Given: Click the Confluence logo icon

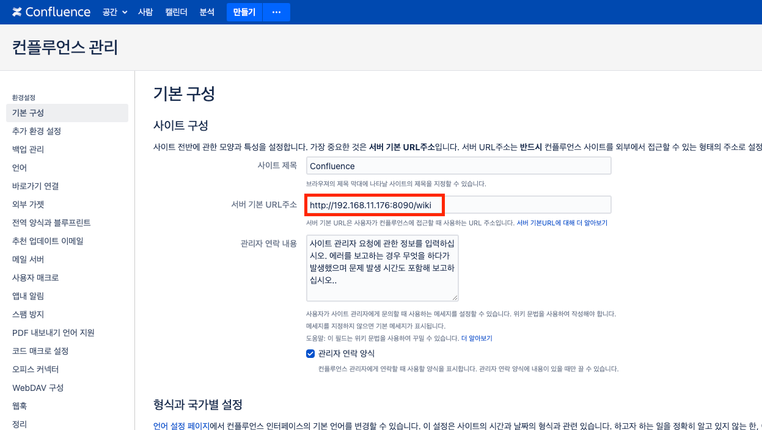Looking at the screenshot, I should (17, 12).
